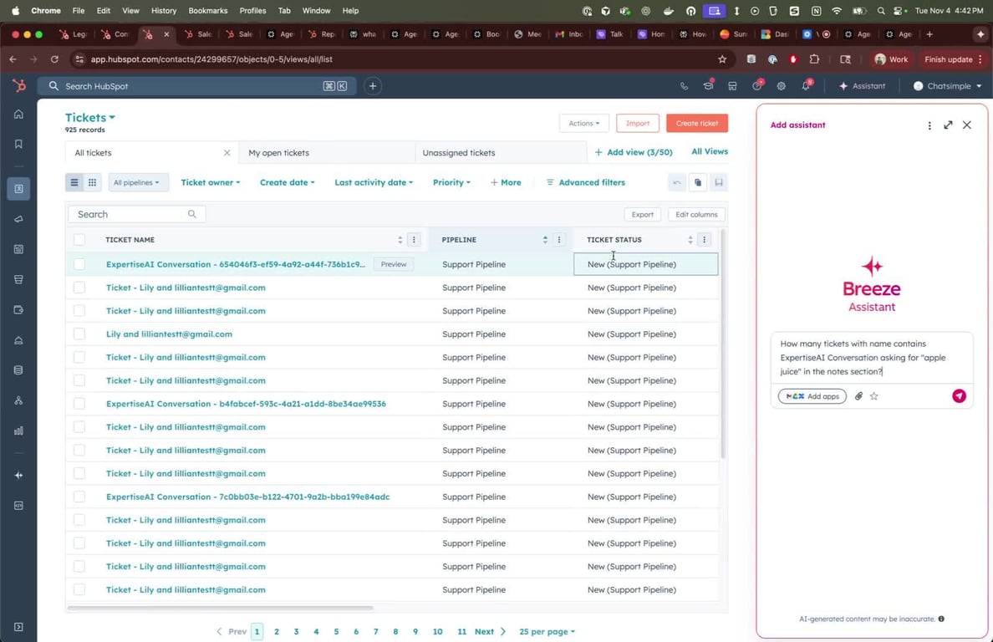
Task: Click the star favorite icon in assistant prompt
Action: coord(874,396)
